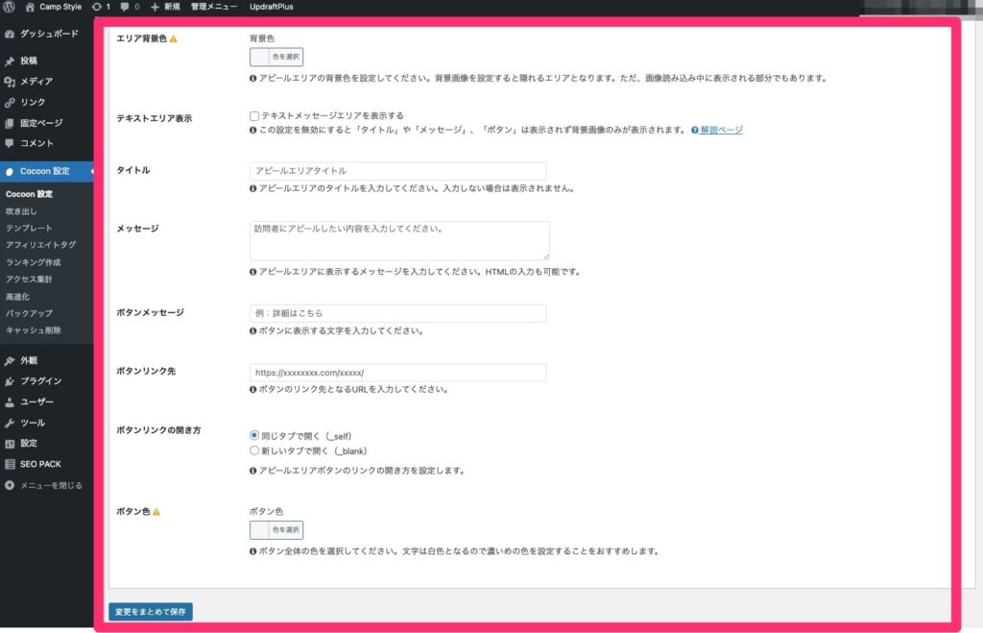Click the ツール wrench icon

point(10,423)
